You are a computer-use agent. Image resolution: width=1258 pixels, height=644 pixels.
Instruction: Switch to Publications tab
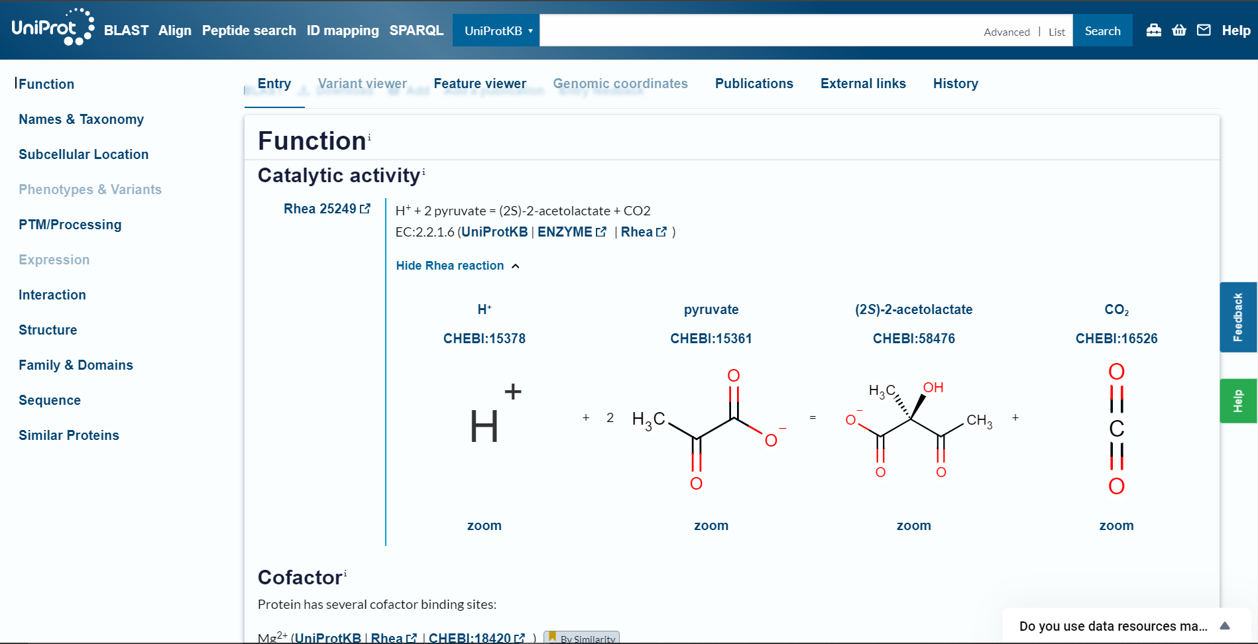[x=754, y=83]
